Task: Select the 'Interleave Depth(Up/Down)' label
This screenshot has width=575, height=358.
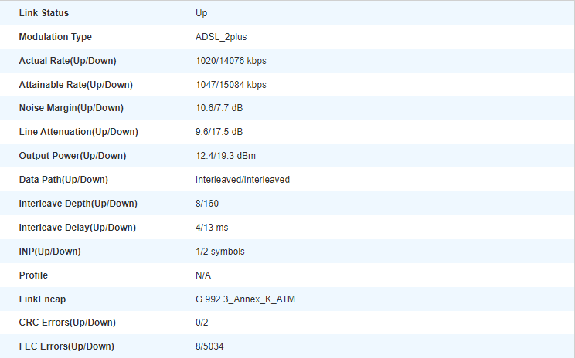Action: 78,204
